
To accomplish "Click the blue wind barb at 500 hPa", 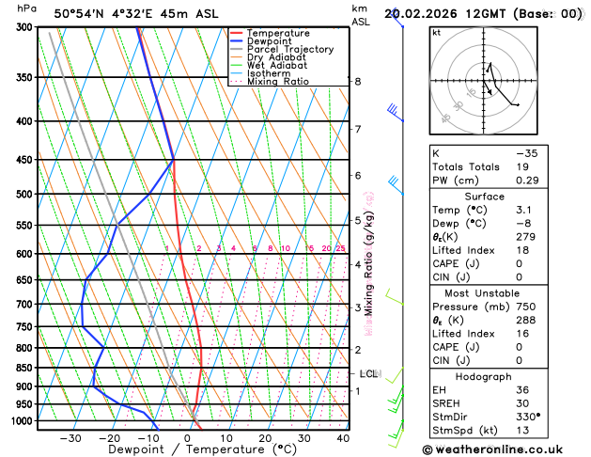I will tap(396, 184).
